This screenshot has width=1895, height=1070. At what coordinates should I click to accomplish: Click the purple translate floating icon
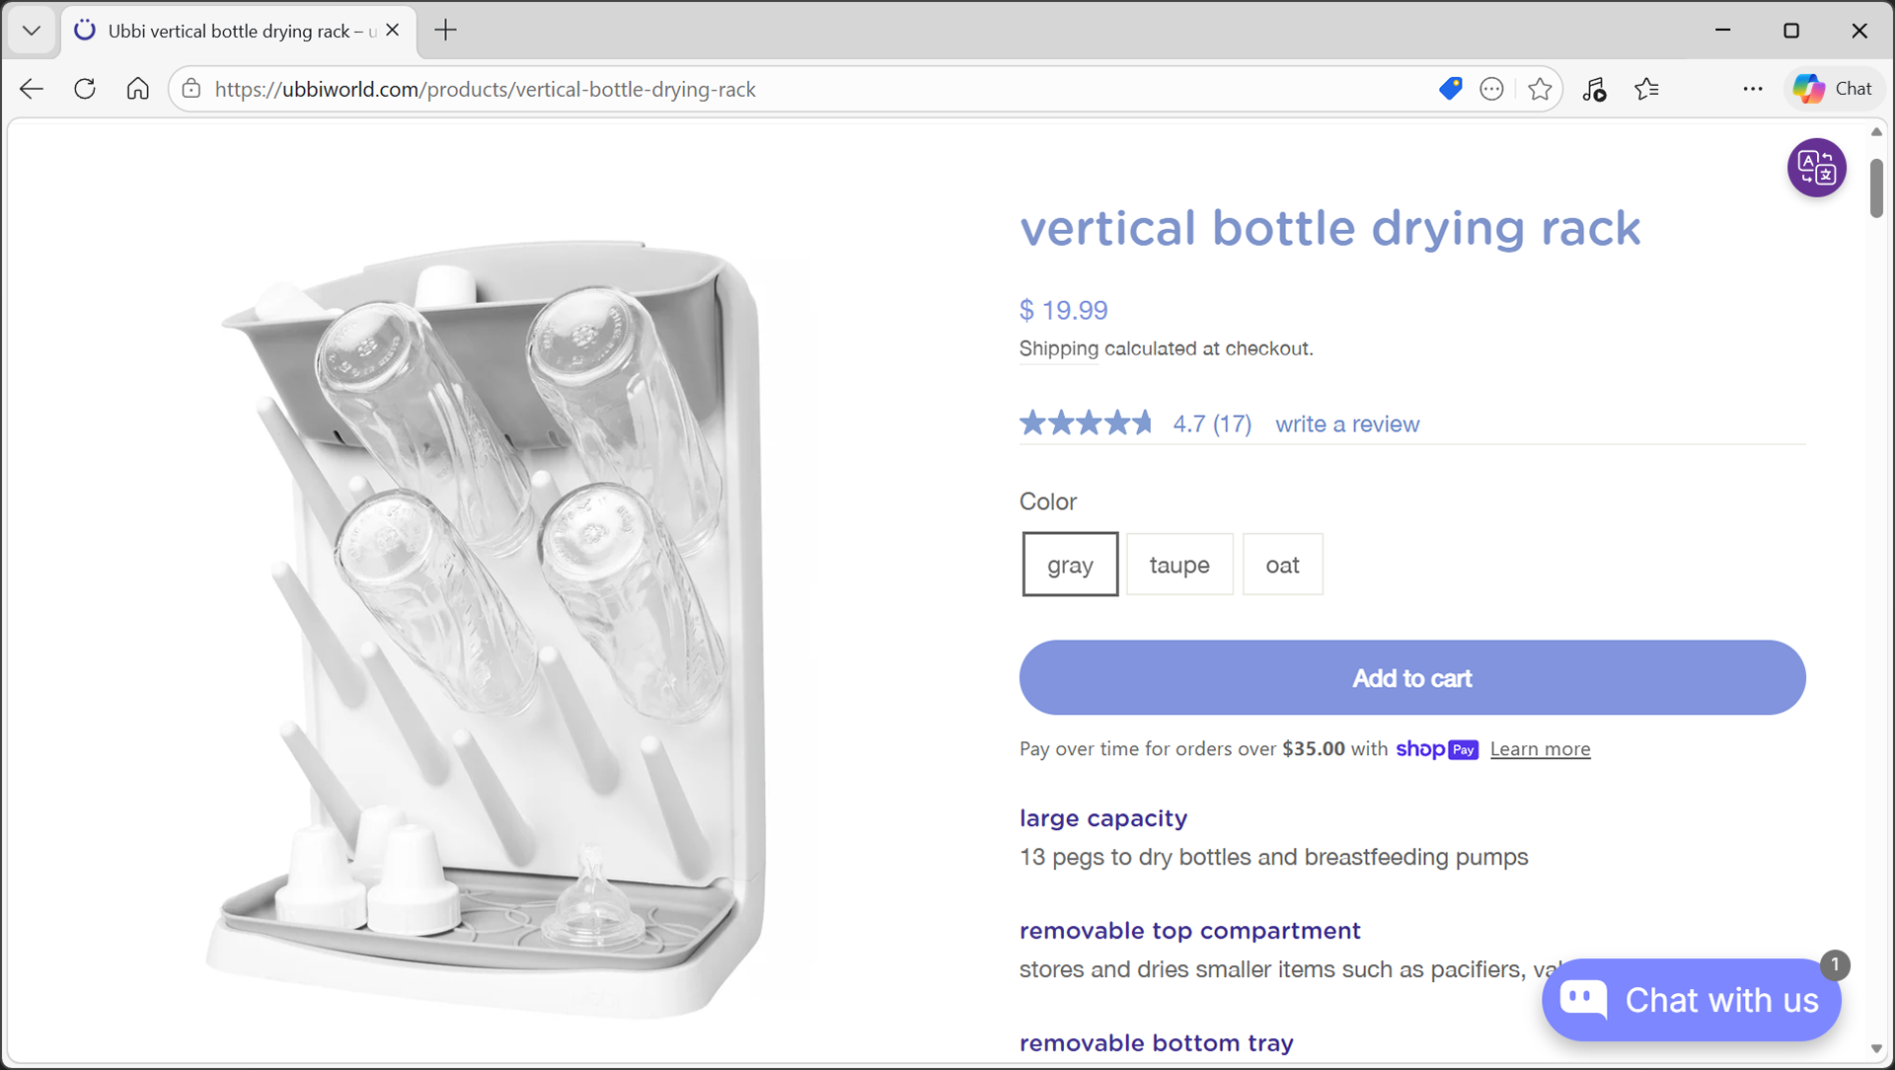click(1816, 168)
